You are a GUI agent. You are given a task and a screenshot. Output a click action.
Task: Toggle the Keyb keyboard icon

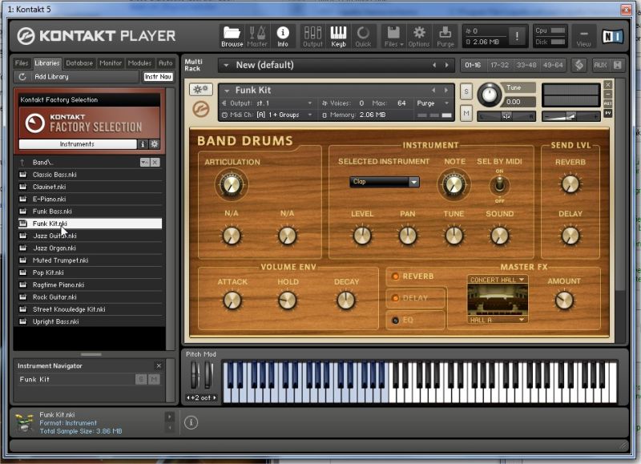339,35
